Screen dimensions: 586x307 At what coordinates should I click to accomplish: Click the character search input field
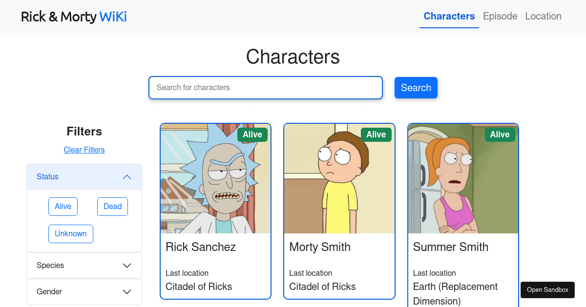coord(265,88)
